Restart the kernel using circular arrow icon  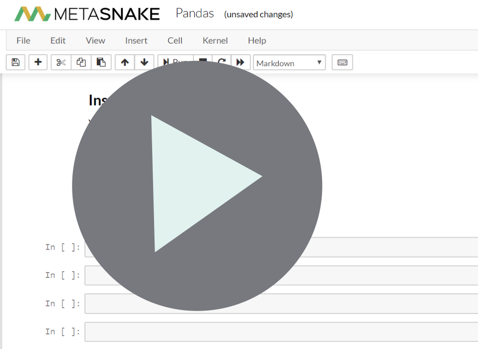click(222, 62)
